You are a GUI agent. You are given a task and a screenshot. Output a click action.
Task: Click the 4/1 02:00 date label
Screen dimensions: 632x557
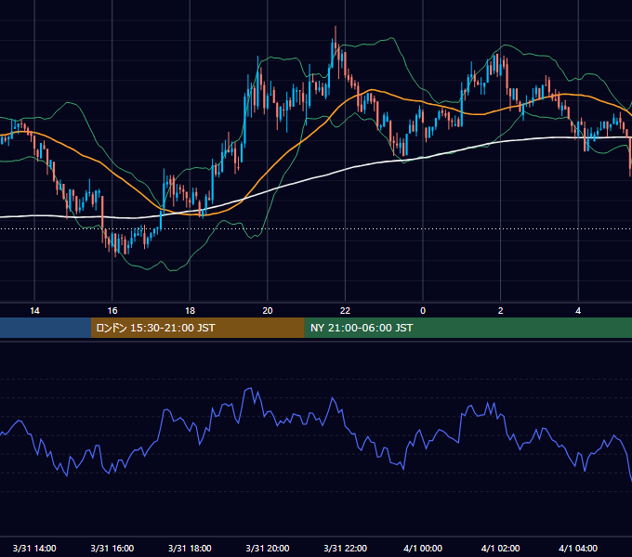(501, 548)
